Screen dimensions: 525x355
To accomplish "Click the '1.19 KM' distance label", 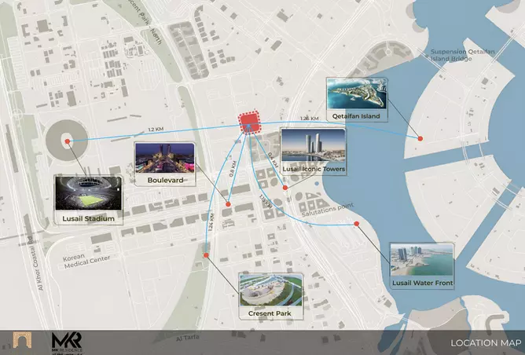I will click(x=266, y=202).
